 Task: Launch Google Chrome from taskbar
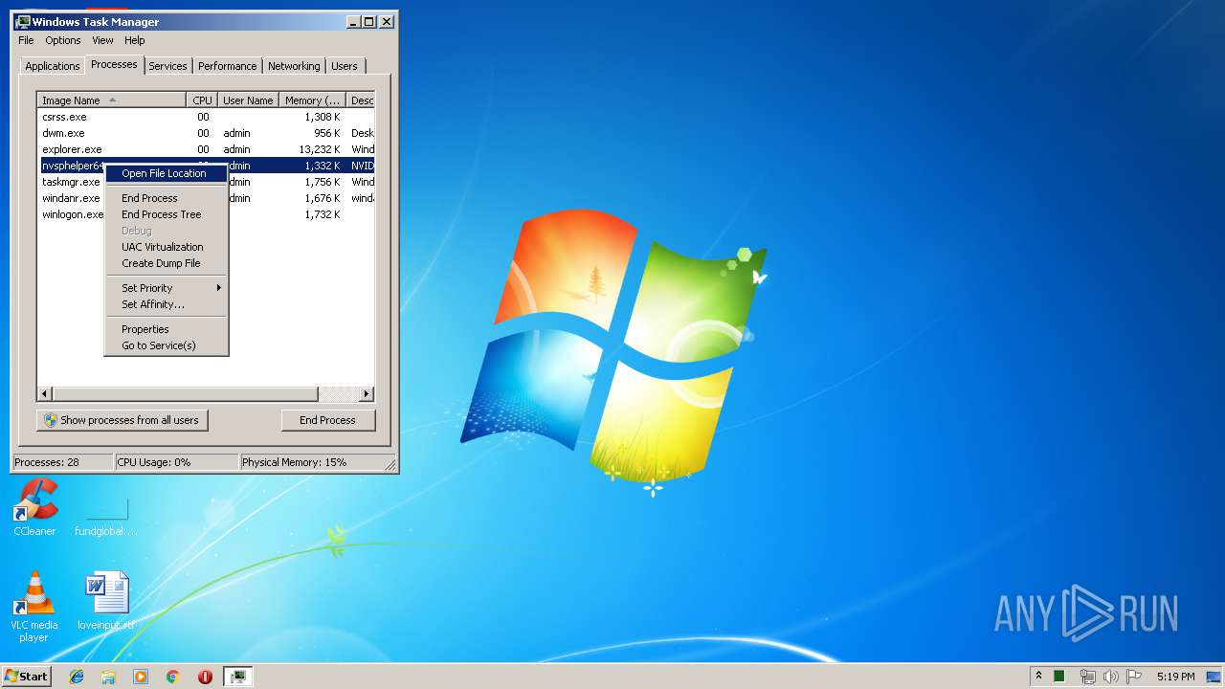pyautogui.click(x=172, y=677)
